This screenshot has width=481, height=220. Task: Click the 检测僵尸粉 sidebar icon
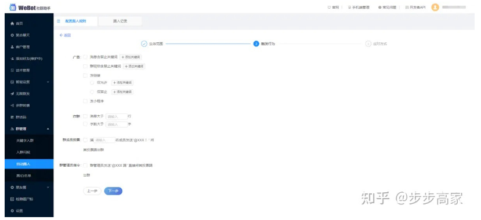[x=12, y=199]
